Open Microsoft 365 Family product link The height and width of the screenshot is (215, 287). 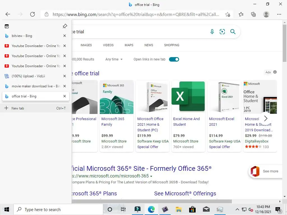click(113, 121)
